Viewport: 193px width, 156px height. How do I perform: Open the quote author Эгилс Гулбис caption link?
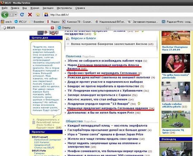pyautogui.click(x=48, y=124)
